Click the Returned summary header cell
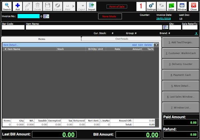200x140 pixels. click(79, 120)
